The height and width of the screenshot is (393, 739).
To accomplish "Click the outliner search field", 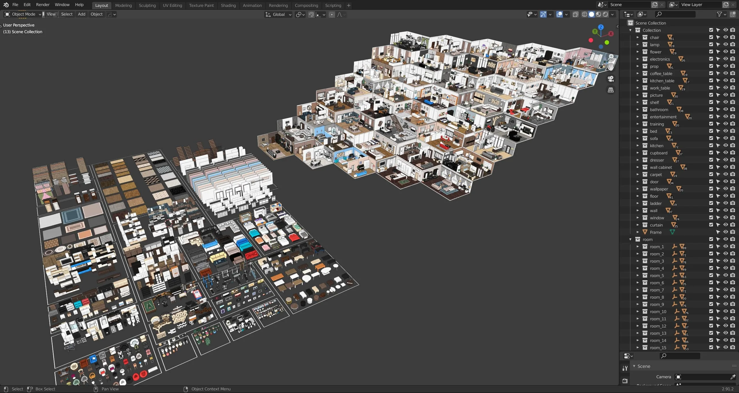I will click(x=675, y=14).
